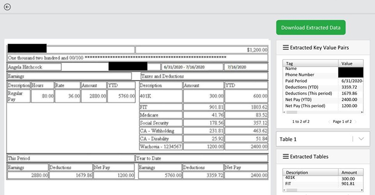Image resolution: width=375 pixels, height=195 pixels.
Task: Open the Extracted Tables hamburger icon
Action: [285, 157]
